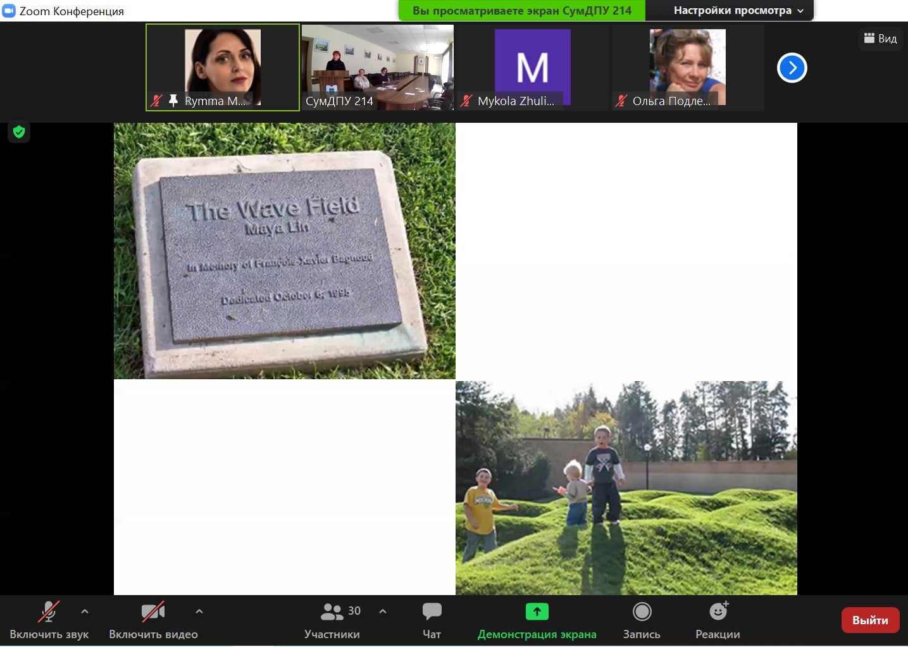
Task: Click Zoom logo in title bar
Action: [9, 11]
